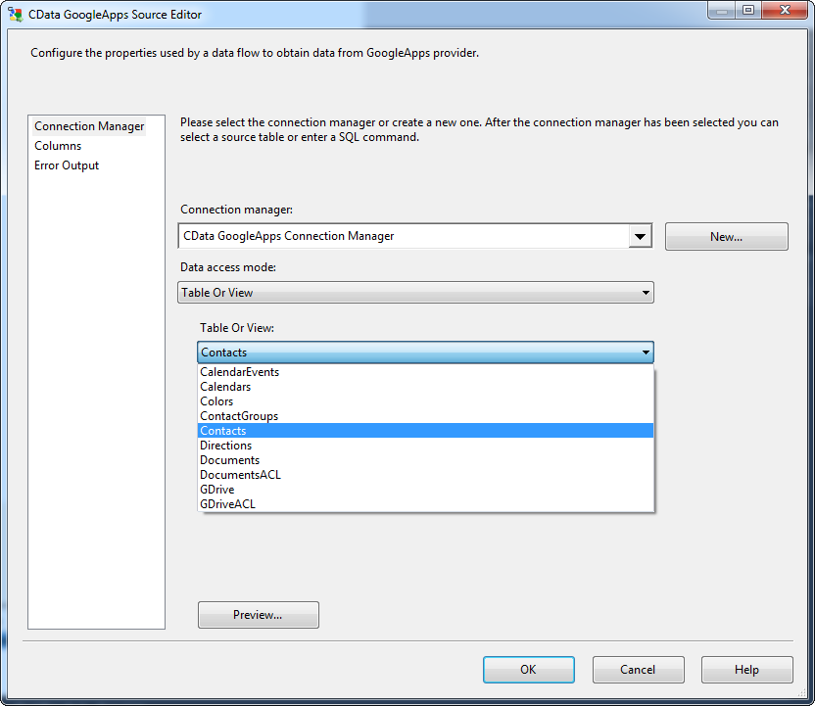Pick Documents in the table list
The height and width of the screenshot is (706, 815).
[229, 460]
